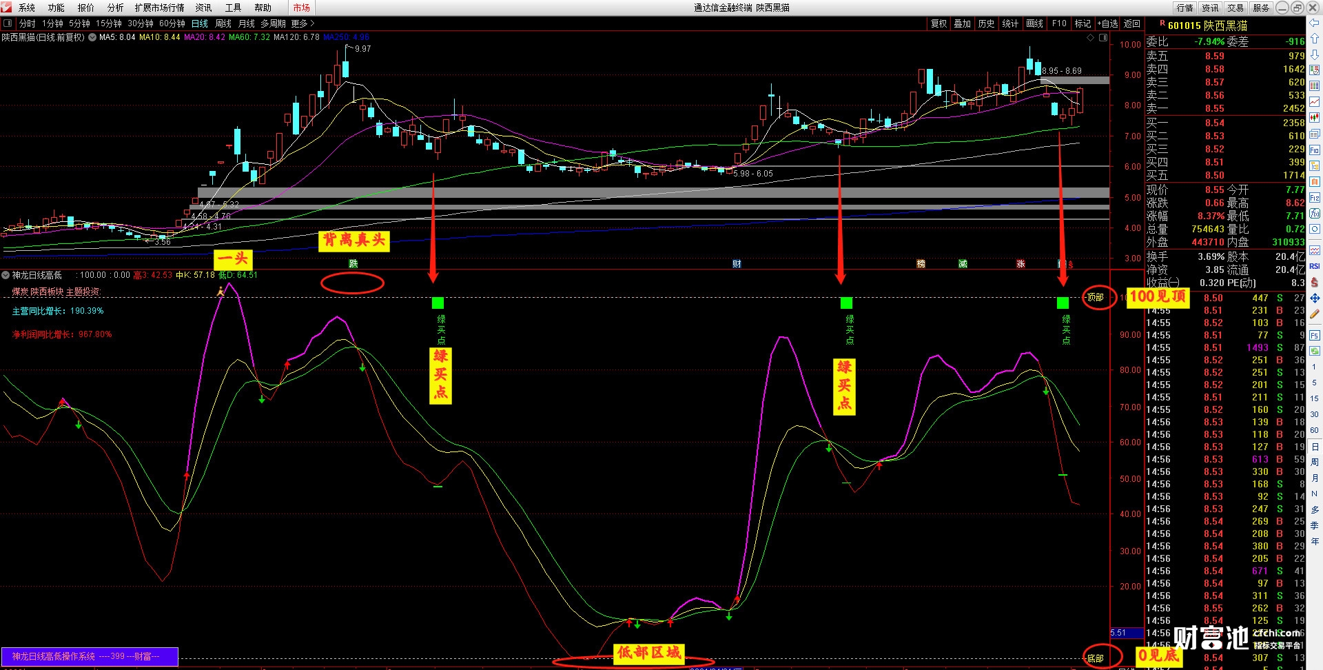
Task: Click the back arrow in right sidebar
Action: (1315, 23)
